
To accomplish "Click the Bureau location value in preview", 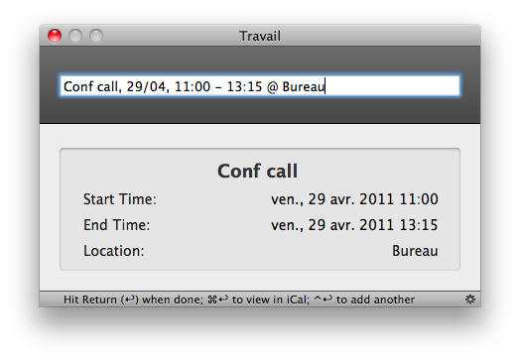I will coord(415,251).
